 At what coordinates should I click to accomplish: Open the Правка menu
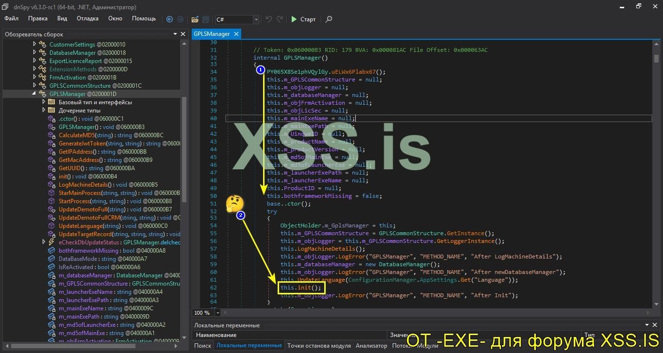click(38, 18)
